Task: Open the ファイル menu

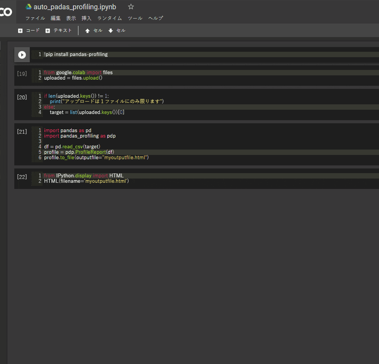Action: [x=35, y=18]
